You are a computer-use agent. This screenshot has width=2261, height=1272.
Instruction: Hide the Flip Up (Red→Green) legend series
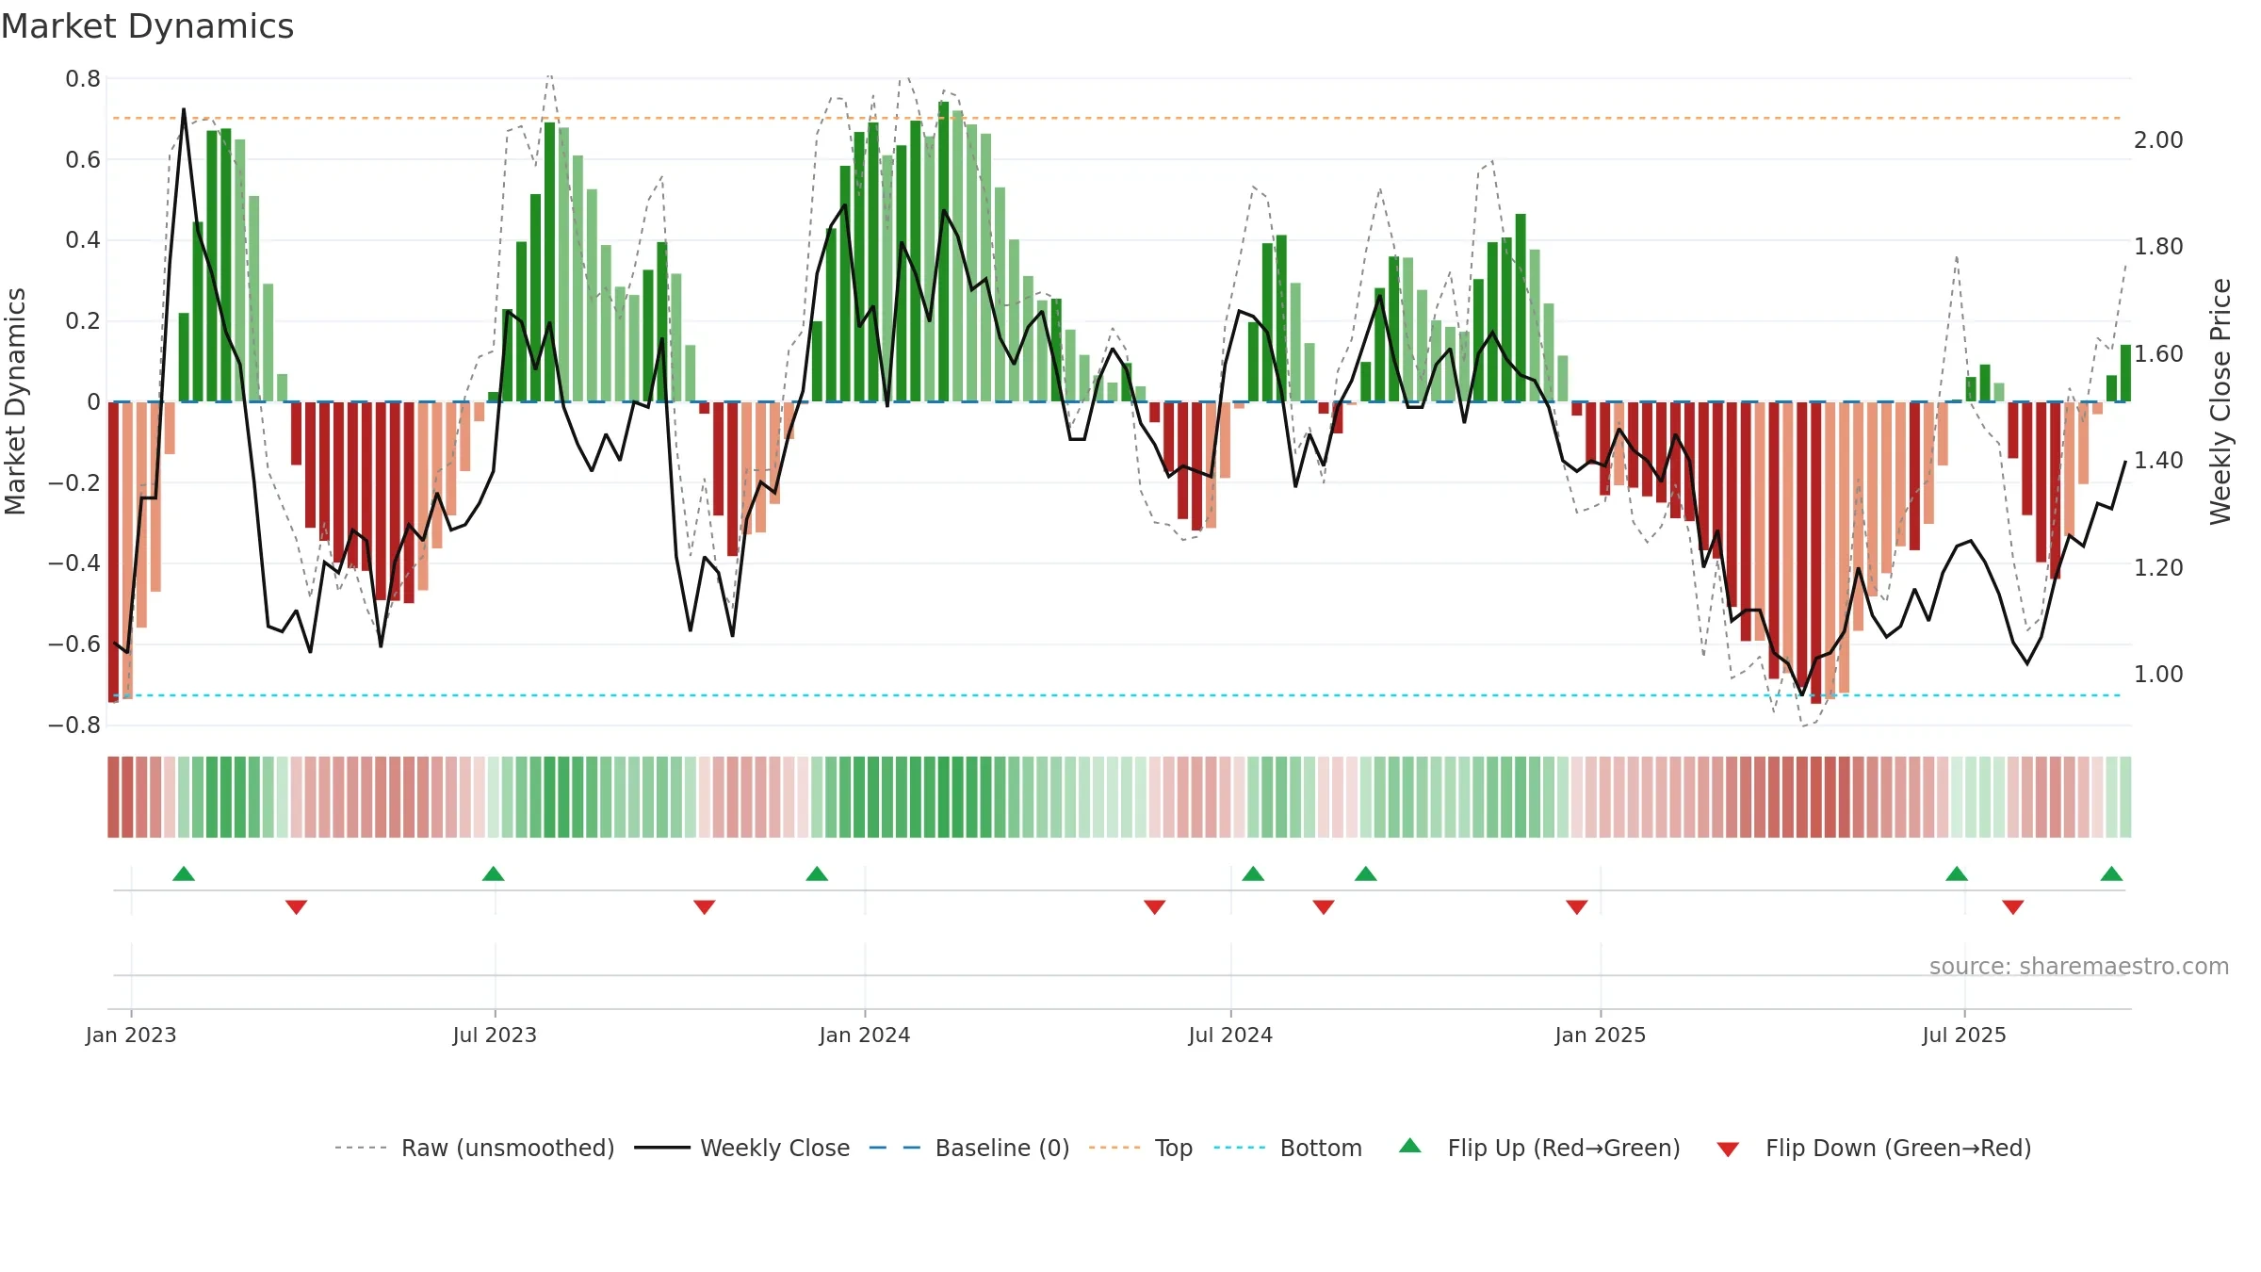pos(1540,1148)
